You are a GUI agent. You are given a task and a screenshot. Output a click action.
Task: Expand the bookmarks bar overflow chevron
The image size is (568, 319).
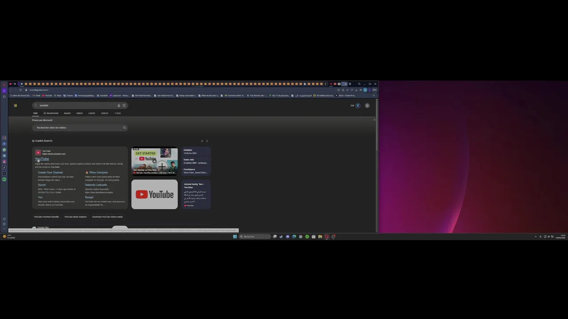(374, 96)
